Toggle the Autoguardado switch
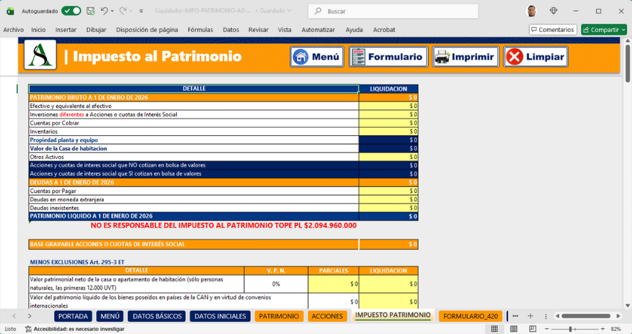Image resolution: width=632 pixels, height=334 pixels. (71, 11)
